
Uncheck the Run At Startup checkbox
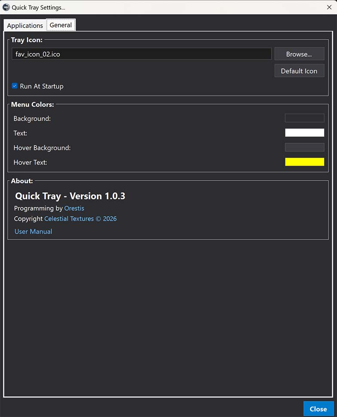coord(15,86)
